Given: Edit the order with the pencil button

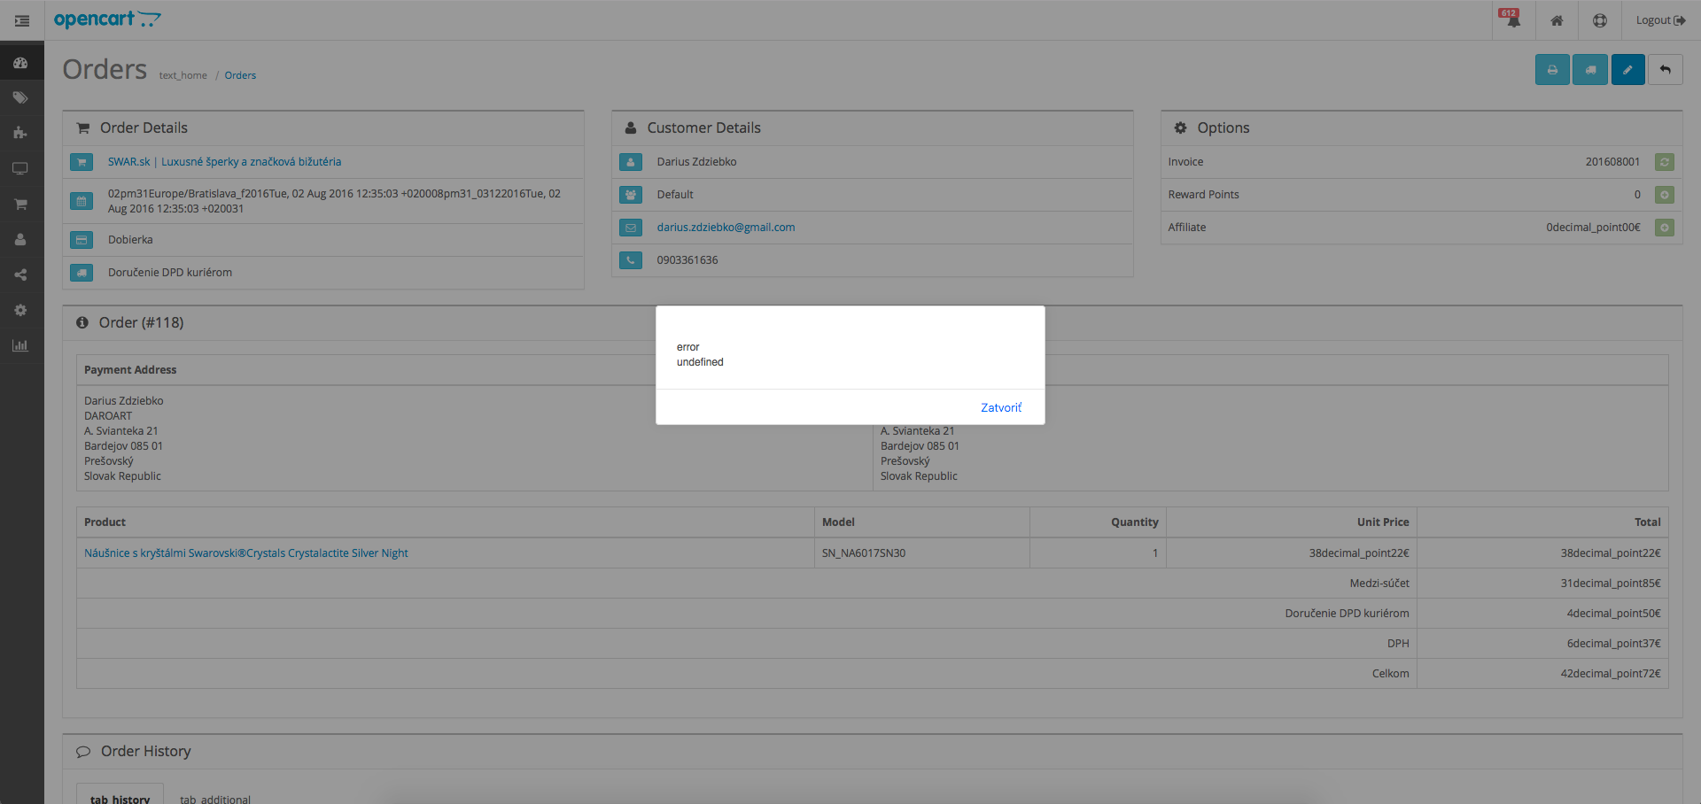Looking at the screenshot, I should (x=1628, y=69).
